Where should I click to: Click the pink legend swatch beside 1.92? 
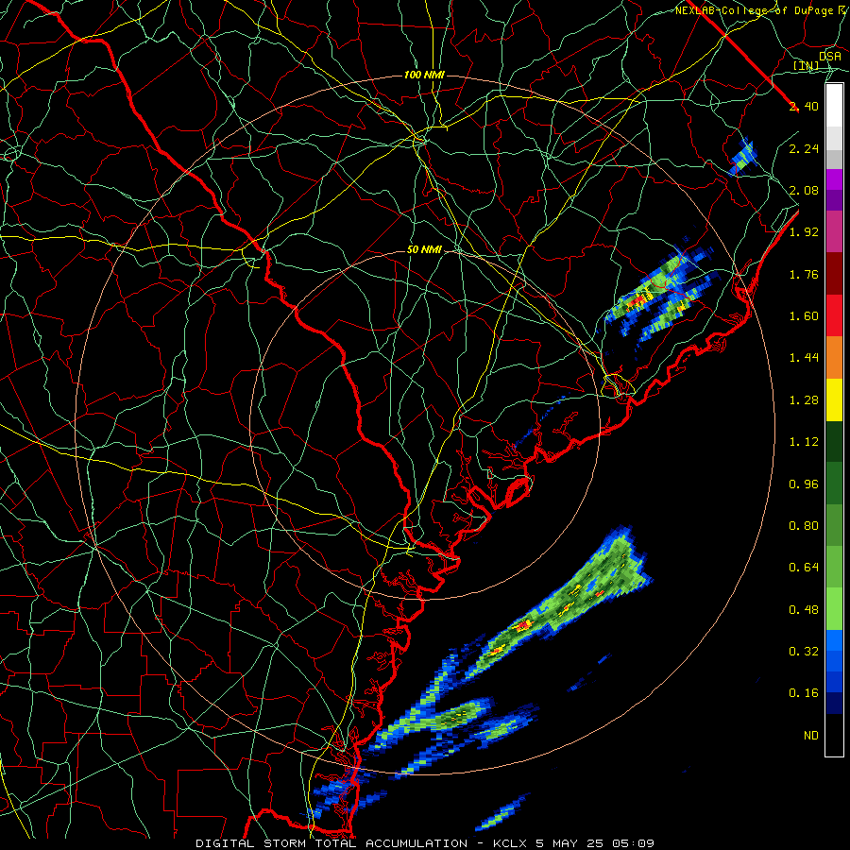pos(834,231)
